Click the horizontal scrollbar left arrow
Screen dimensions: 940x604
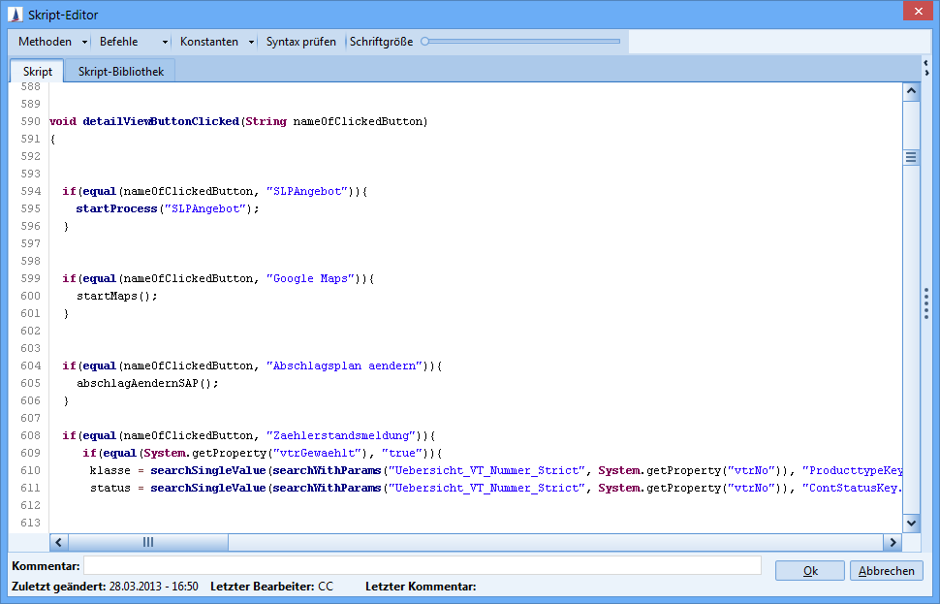58,543
